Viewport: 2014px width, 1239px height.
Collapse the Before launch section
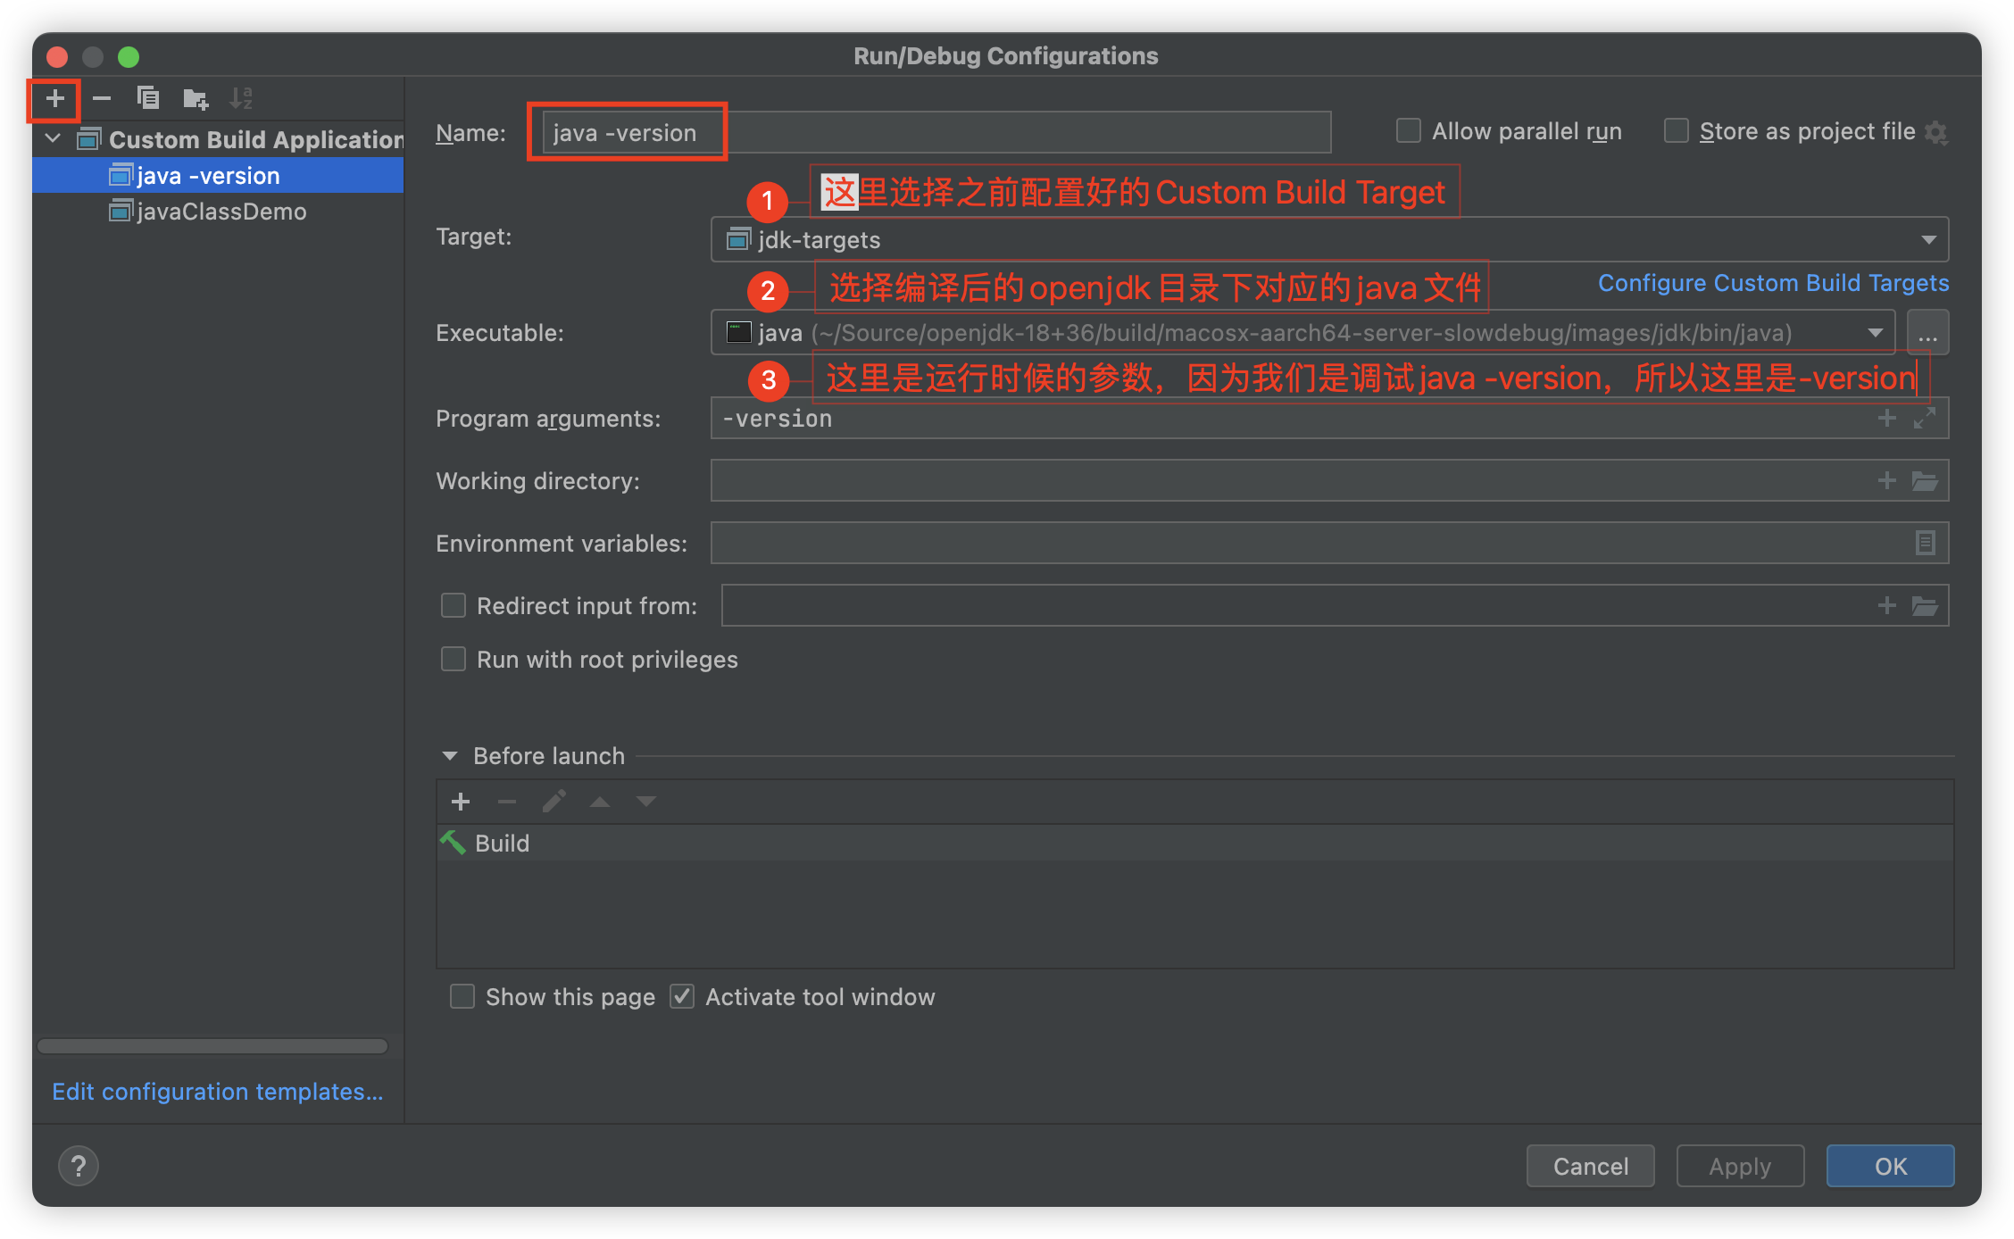450,756
